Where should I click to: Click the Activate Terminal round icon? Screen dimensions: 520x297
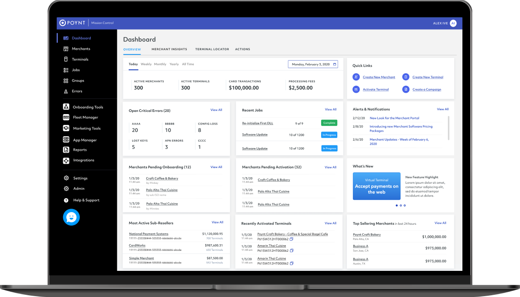tap(356, 89)
